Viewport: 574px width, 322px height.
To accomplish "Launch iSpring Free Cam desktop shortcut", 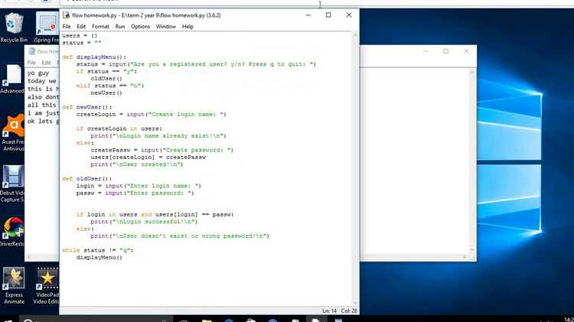I will pos(47,28).
